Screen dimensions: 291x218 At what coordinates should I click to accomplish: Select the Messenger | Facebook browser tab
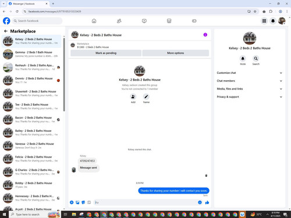(27, 3)
